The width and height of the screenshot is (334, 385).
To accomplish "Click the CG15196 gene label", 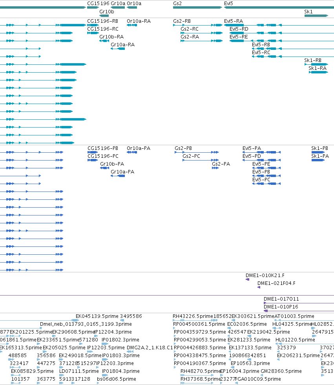I will pos(98,4).
